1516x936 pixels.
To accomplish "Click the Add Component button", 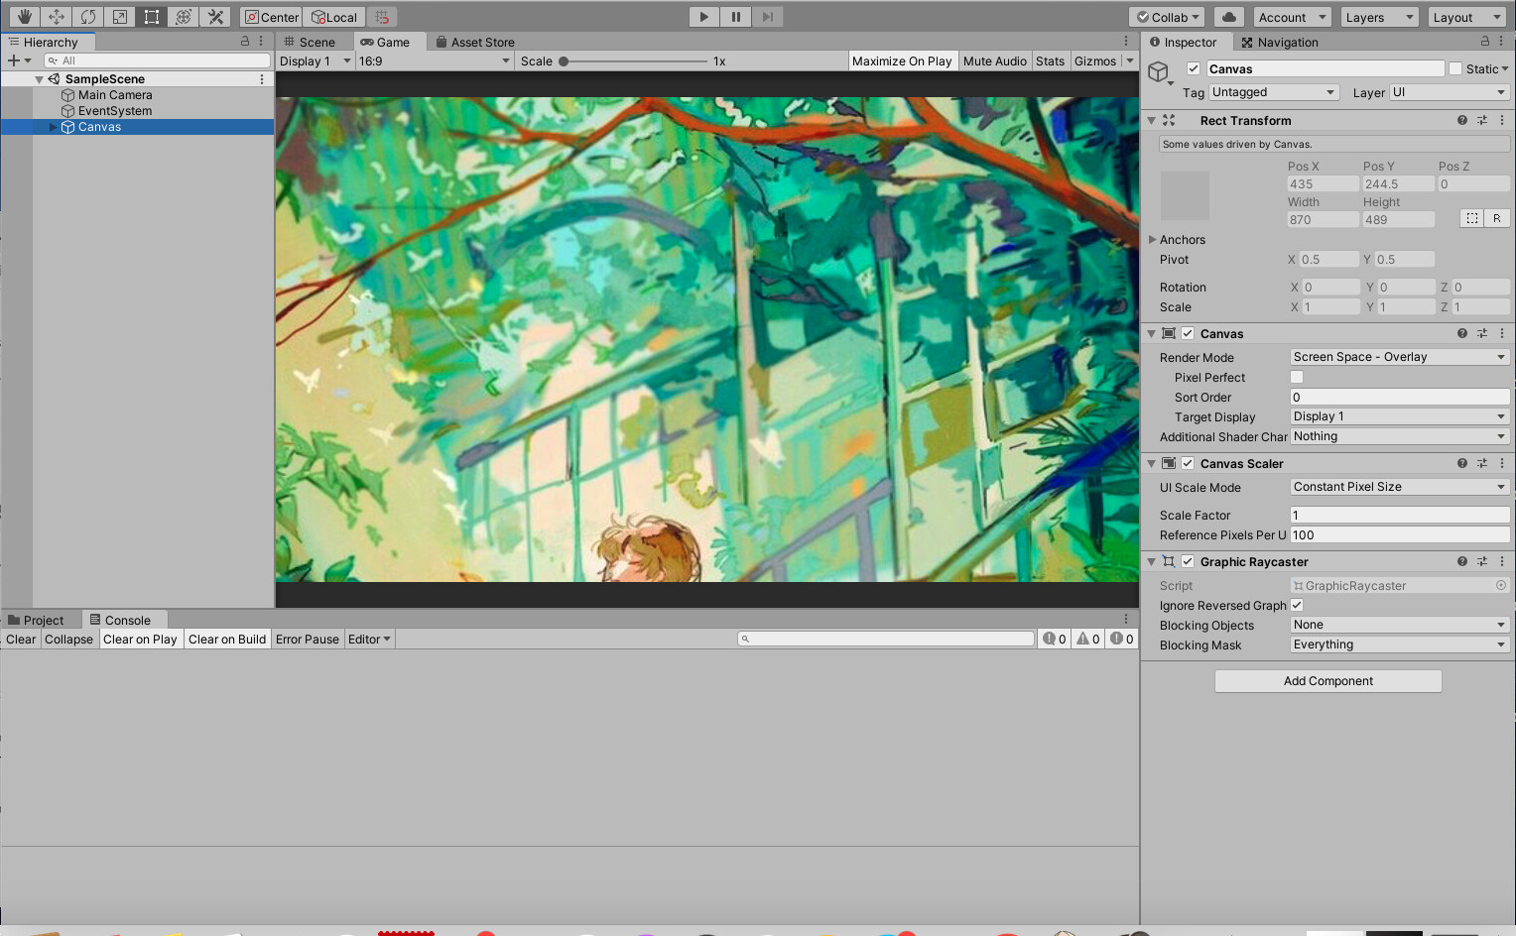I will (1328, 681).
